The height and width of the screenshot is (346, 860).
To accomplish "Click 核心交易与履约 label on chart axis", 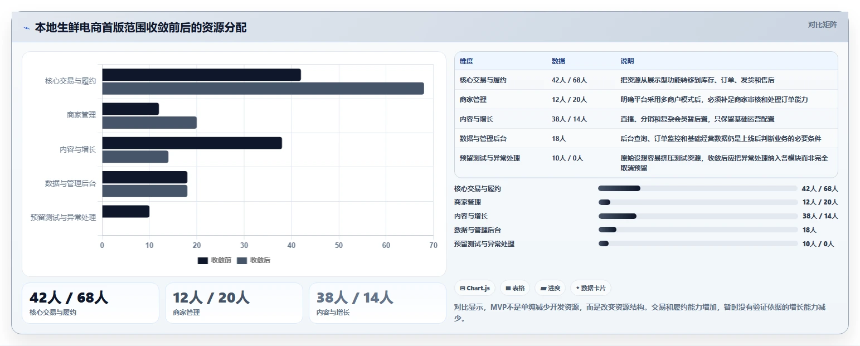I will (71, 81).
